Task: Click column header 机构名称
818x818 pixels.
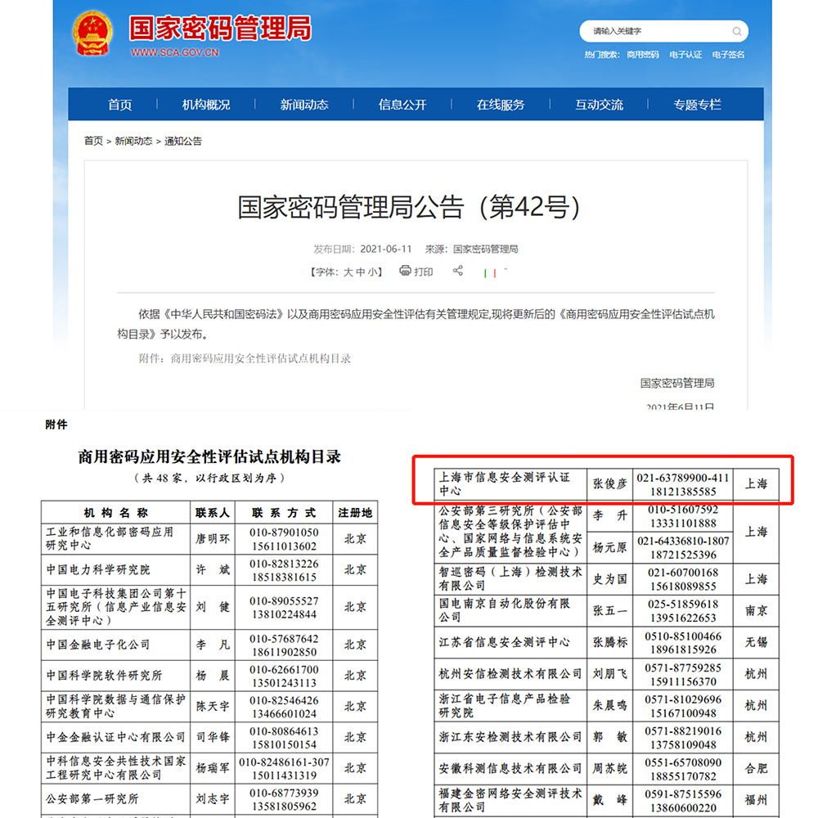Action: pos(116,513)
